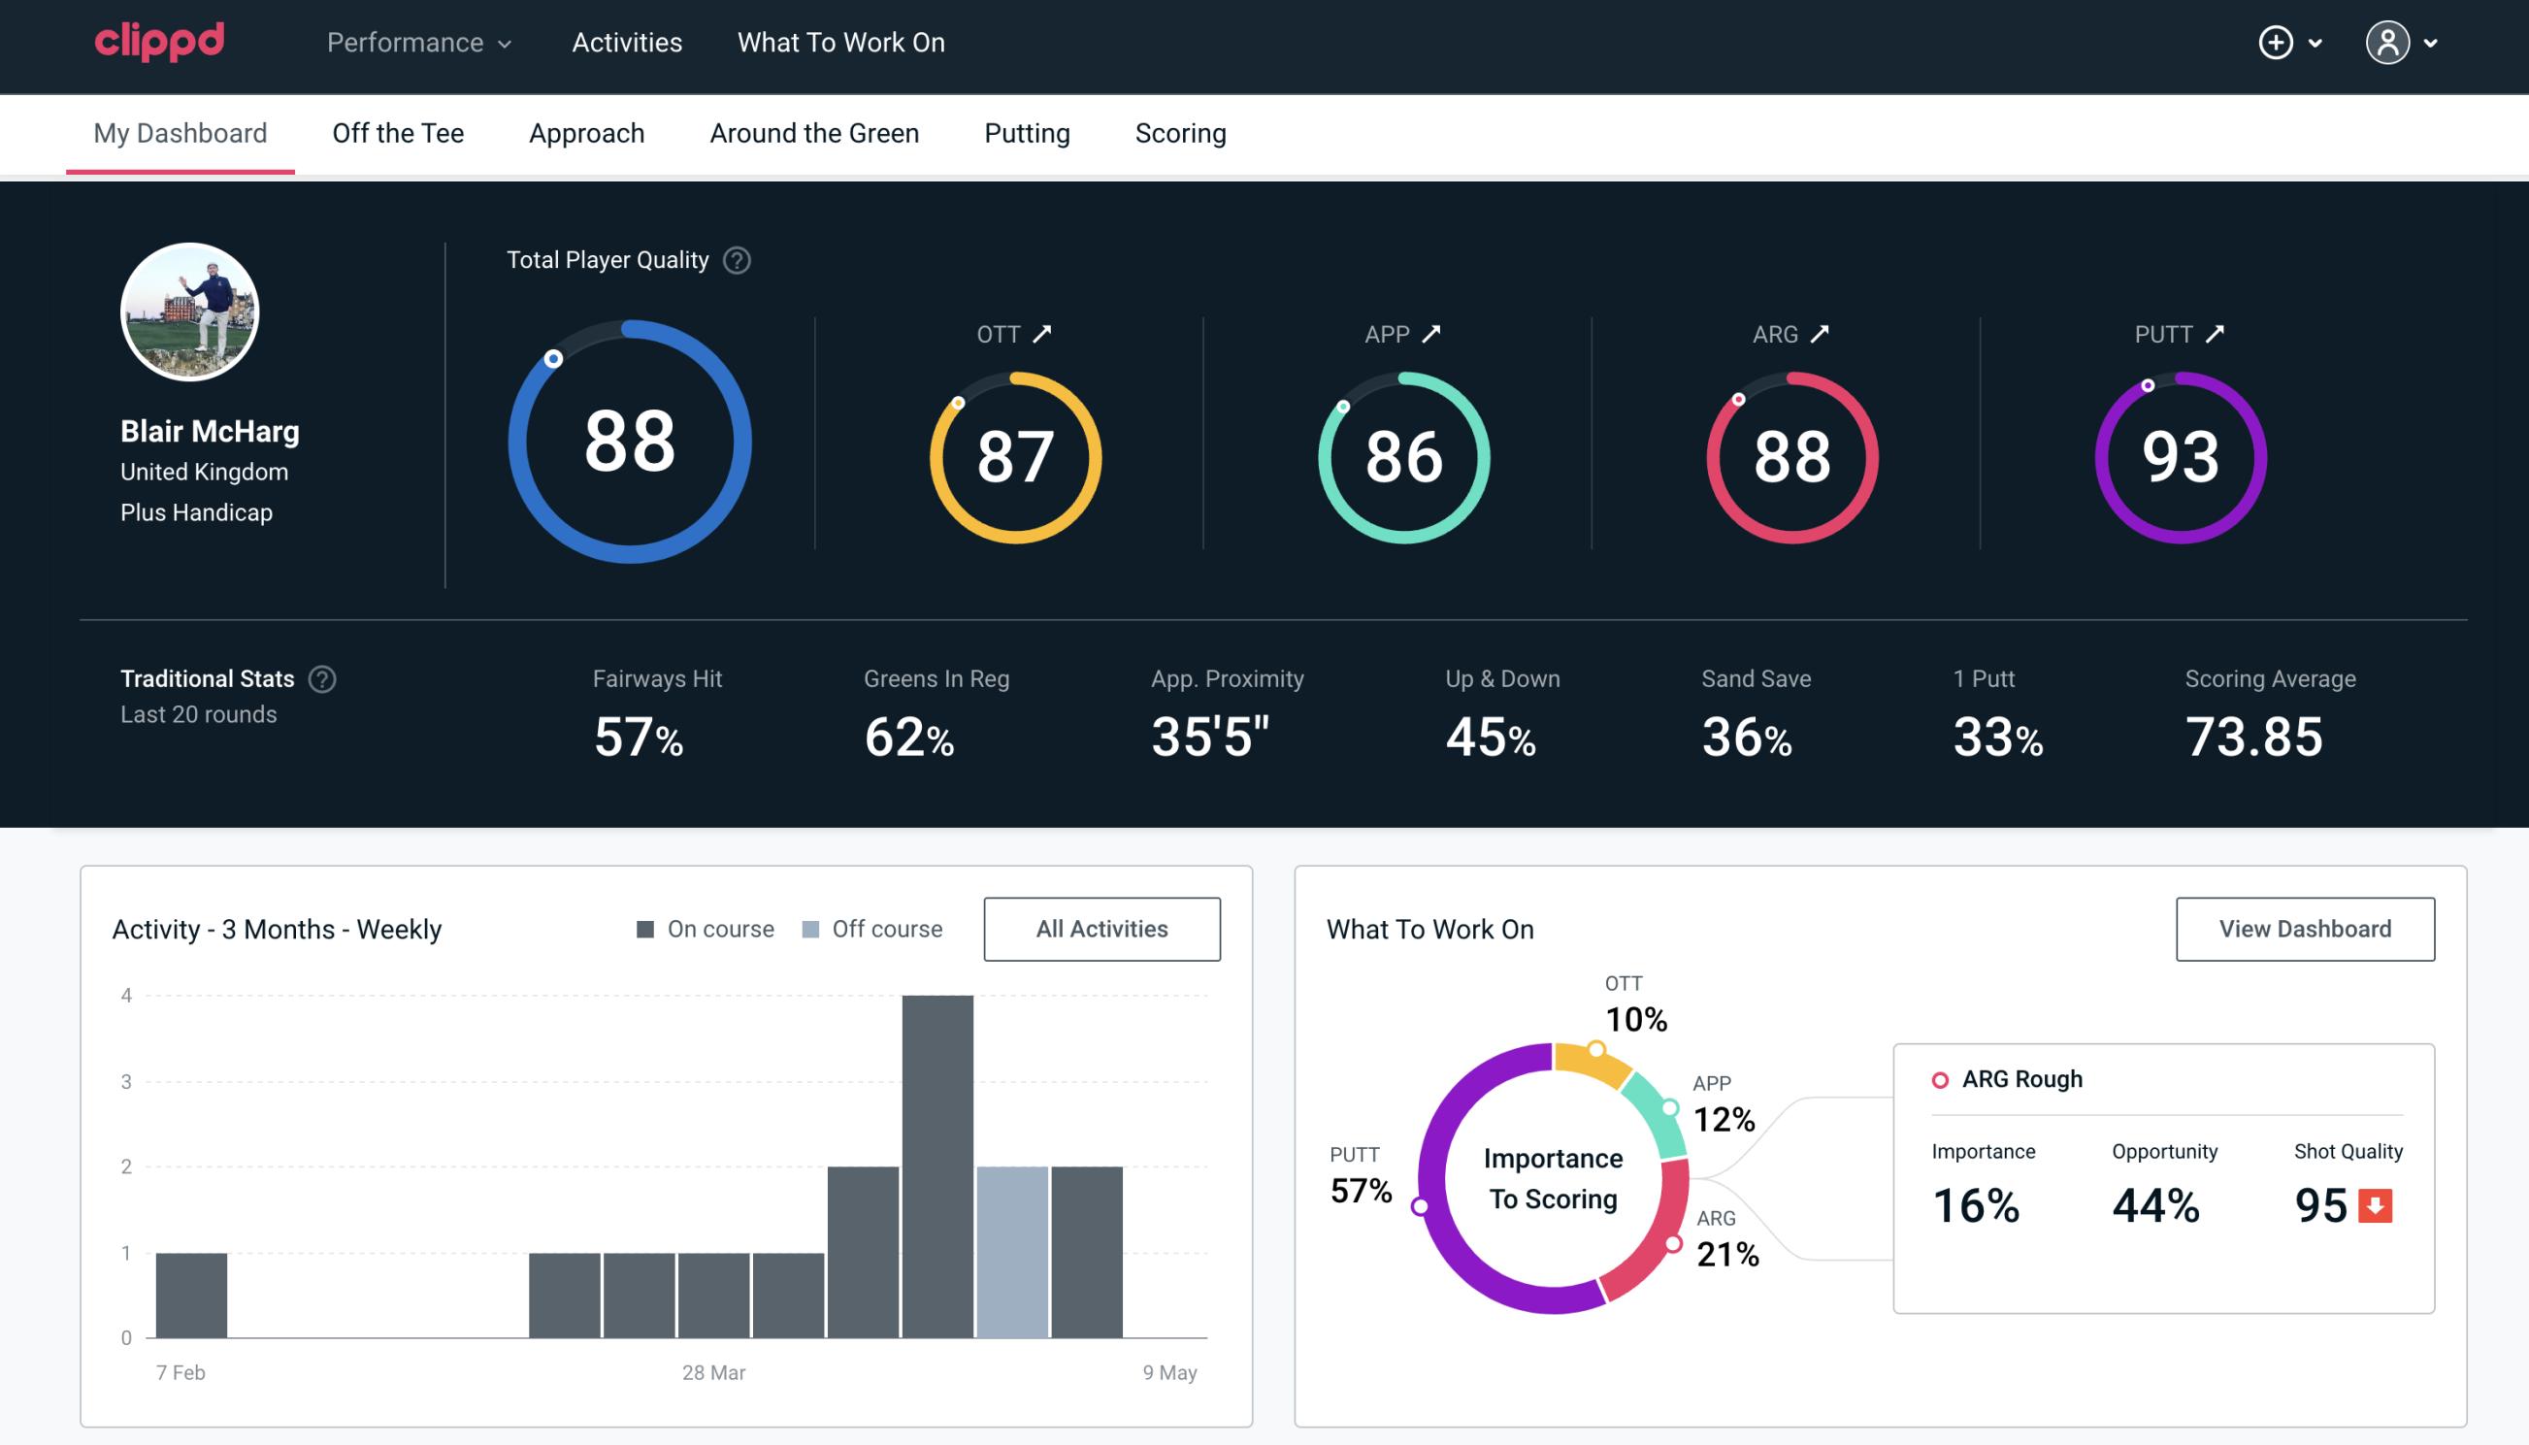Image resolution: width=2529 pixels, height=1445 pixels.
Task: Click the Traditional Stats help icon
Action: coord(321,679)
